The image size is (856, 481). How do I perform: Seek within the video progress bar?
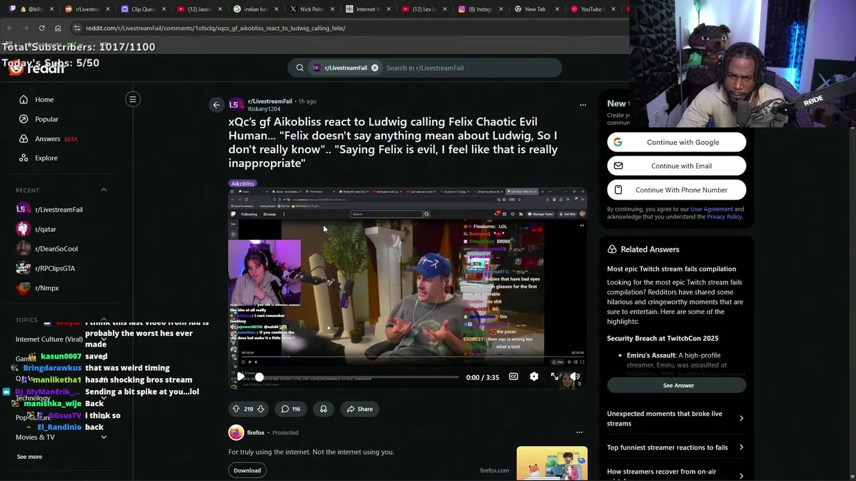tap(358, 377)
